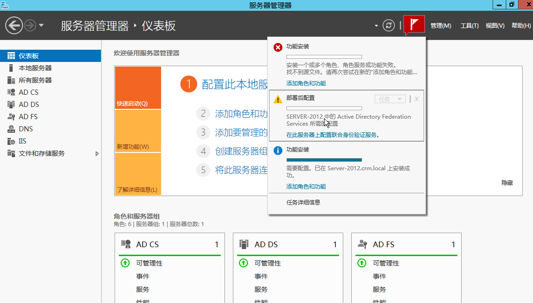Click 添加角色和功能 quick start step 2
The image size is (533, 303).
tap(241, 114)
